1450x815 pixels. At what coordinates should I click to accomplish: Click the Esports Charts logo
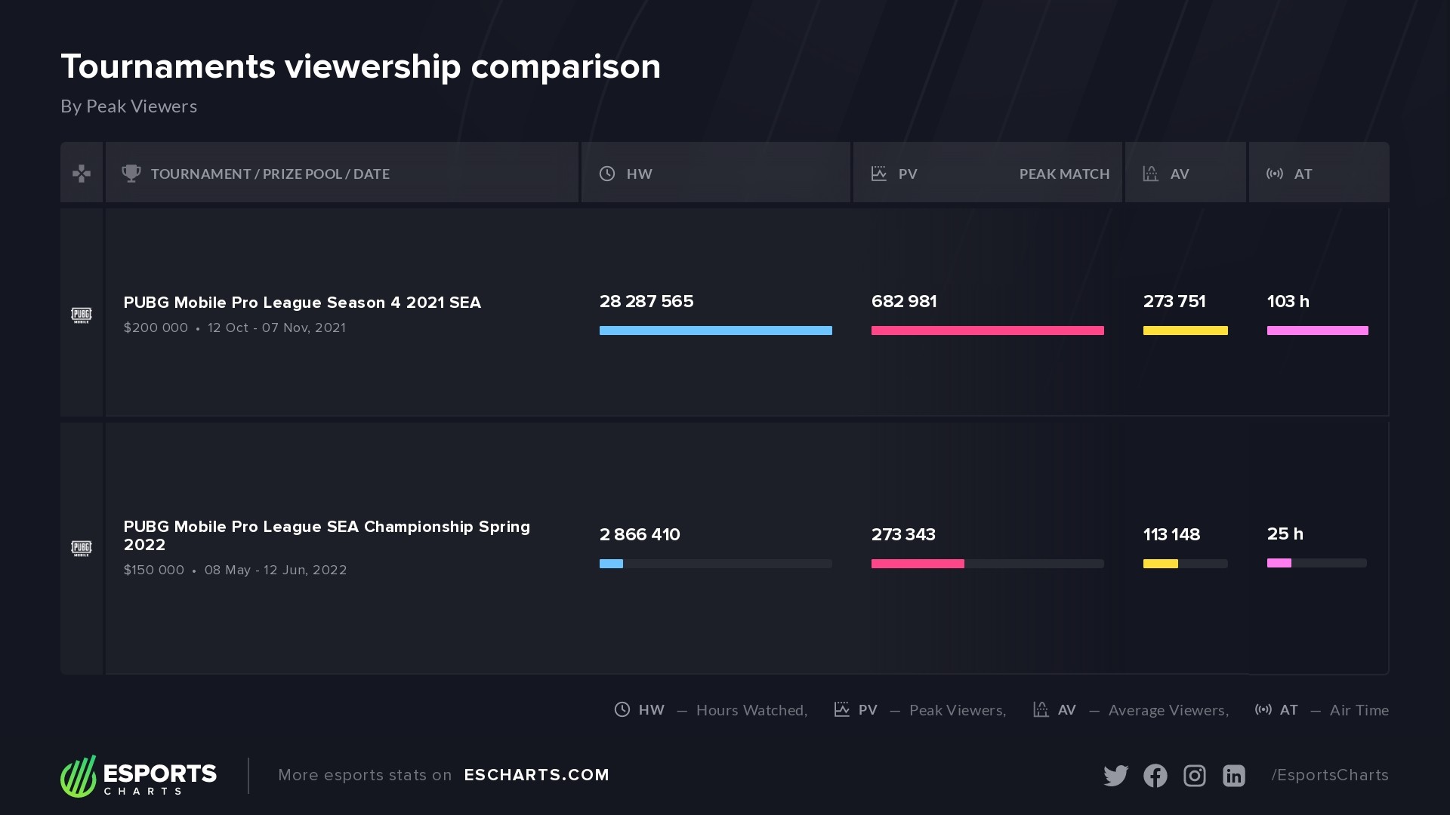click(x=139, y=776)
